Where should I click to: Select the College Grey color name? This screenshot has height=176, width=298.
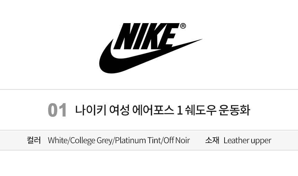(x=91, y=141)
